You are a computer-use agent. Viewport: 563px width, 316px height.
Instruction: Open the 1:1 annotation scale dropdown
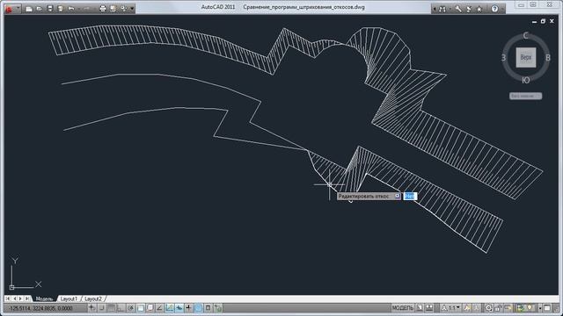(450, 308)
